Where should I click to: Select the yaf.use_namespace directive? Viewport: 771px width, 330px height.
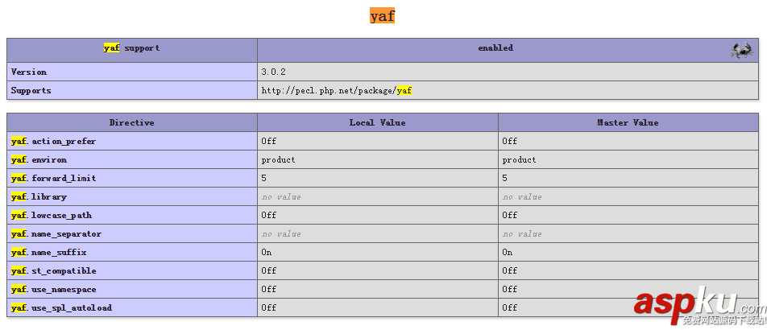[54, 290]
